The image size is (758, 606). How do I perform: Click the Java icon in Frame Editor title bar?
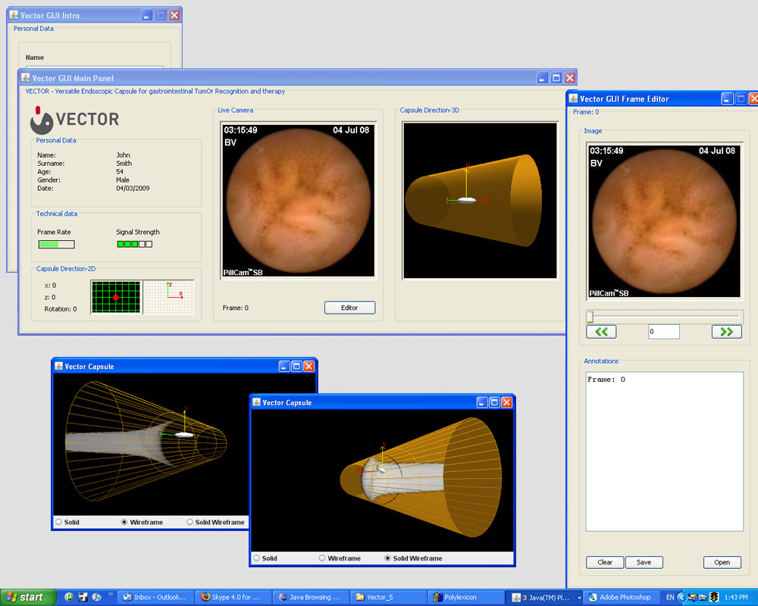(573, 98)
